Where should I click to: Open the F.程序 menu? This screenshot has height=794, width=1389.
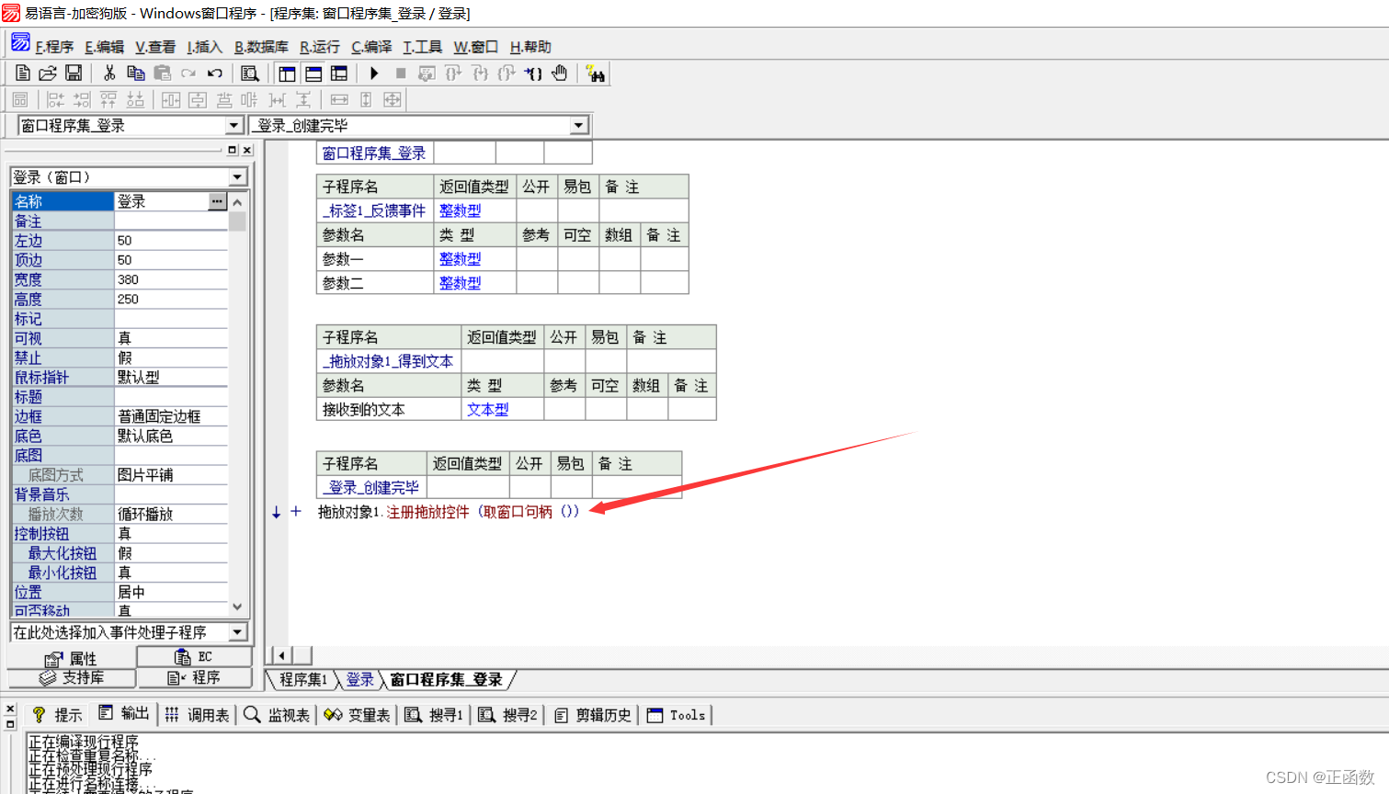point(54,47)
